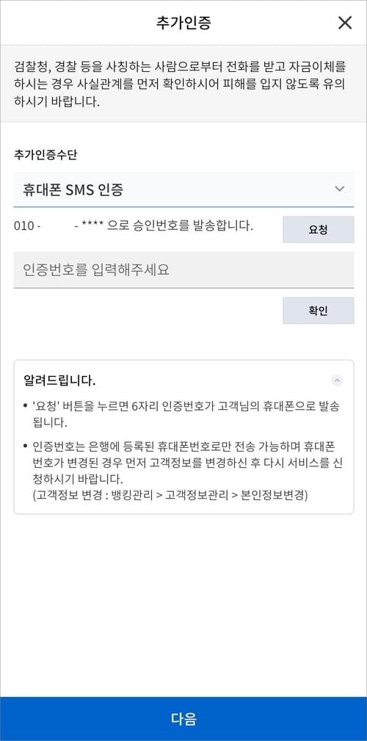Tap the 고객정보 변경 navigation path text
The image size is (367, 741).
pyautogui.click(x=170, y=496)
